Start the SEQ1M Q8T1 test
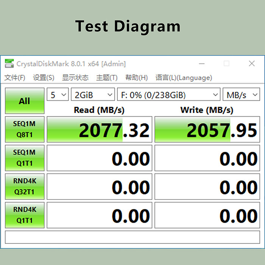Viewport: 265px width, 265px height. tap(25, 129)
